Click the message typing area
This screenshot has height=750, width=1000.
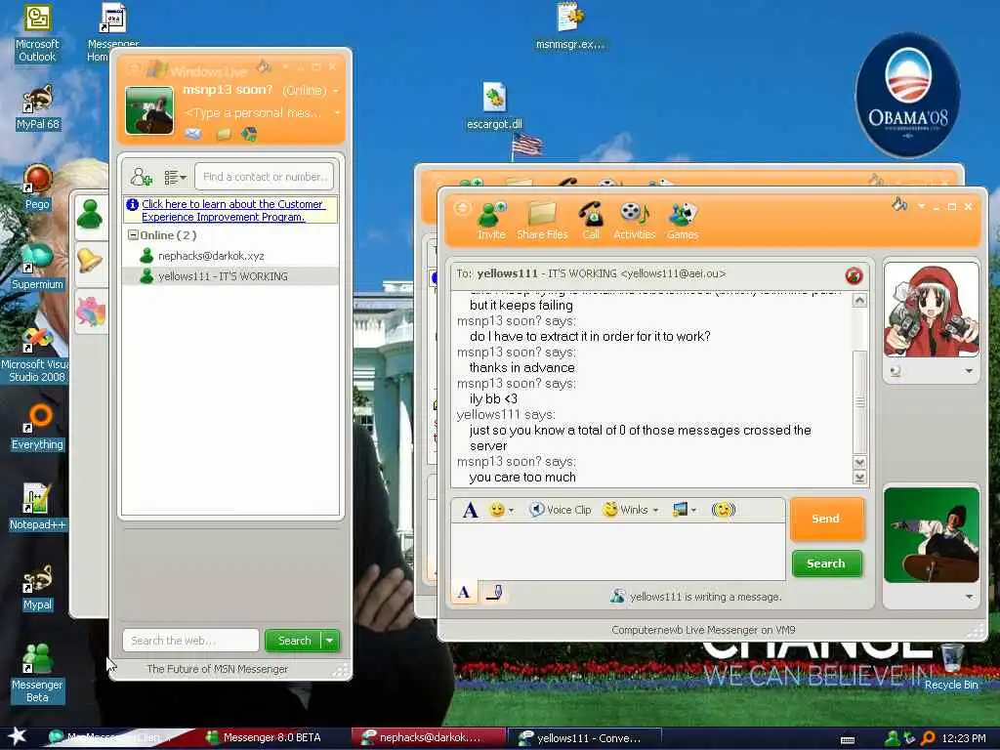click(618, 551)
